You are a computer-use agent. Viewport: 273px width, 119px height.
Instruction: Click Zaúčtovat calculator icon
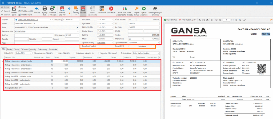(x=102, y=9)
